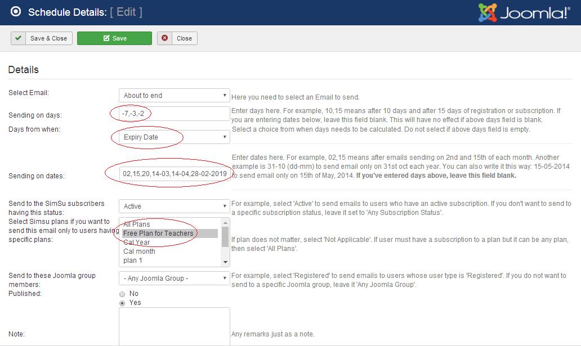This screenshot has width=581, height=346.
Task: Open the Select Email dropdown
Action: click(x=174, y=96)
